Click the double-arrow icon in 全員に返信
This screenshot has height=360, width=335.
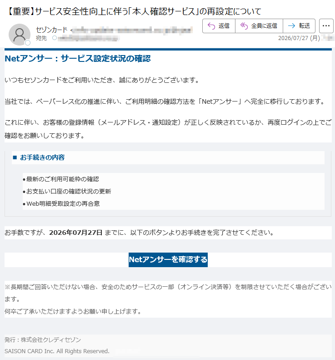coord(244,26)
